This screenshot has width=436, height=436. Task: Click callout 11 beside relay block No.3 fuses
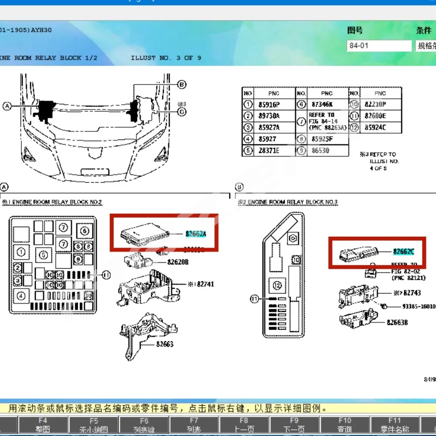click(255, 299)
